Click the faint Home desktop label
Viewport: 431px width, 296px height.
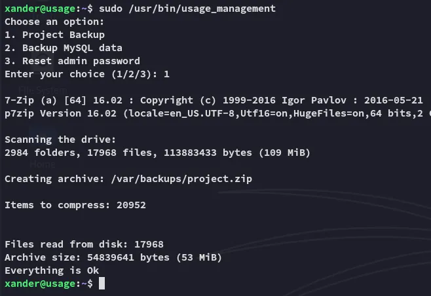[42, 164]
